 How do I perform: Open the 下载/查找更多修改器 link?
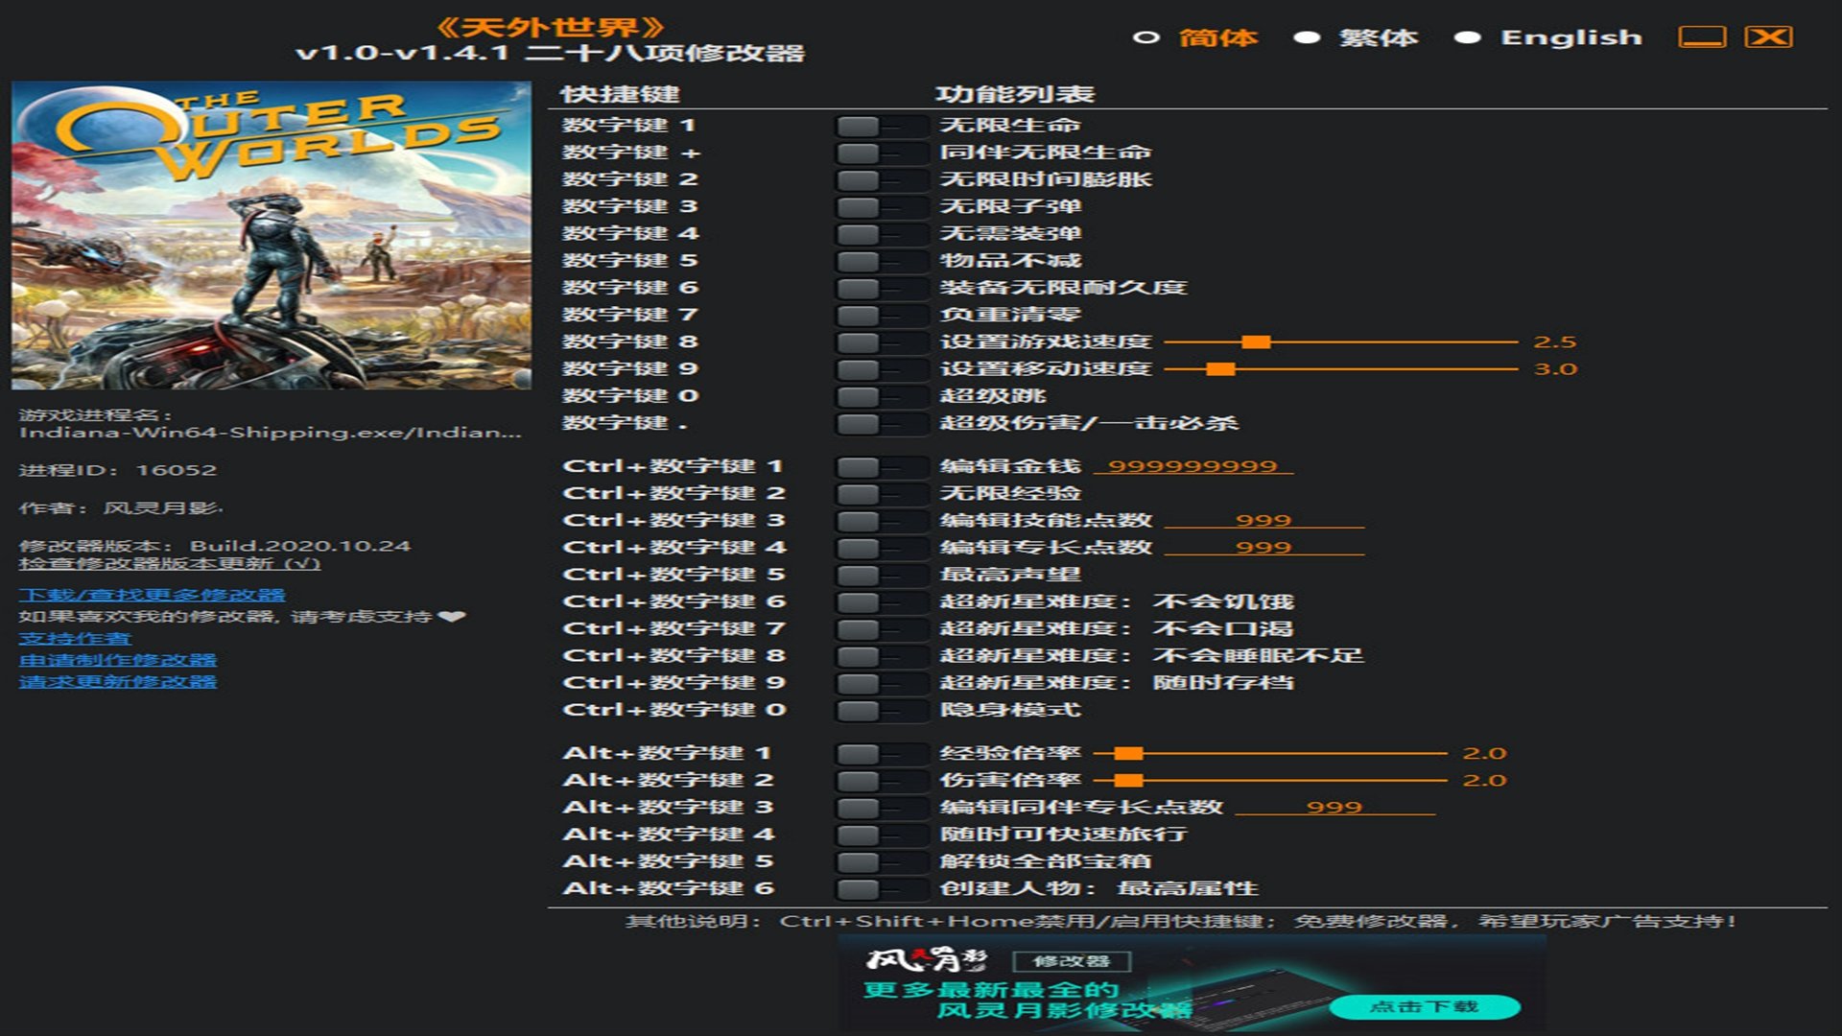coord(152,596)
